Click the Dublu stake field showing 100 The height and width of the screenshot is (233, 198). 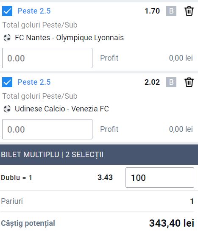coord(160,178)
